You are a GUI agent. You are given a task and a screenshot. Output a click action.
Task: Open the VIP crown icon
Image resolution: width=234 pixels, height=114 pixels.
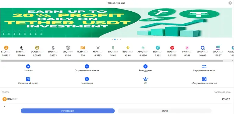pyautogui.click(x=145, y=79)
